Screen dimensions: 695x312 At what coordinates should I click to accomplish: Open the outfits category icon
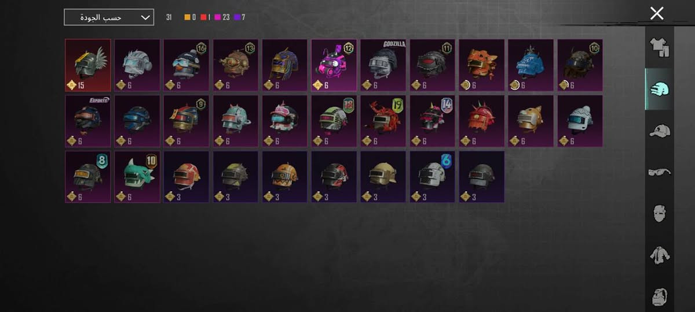coord(659,47)
